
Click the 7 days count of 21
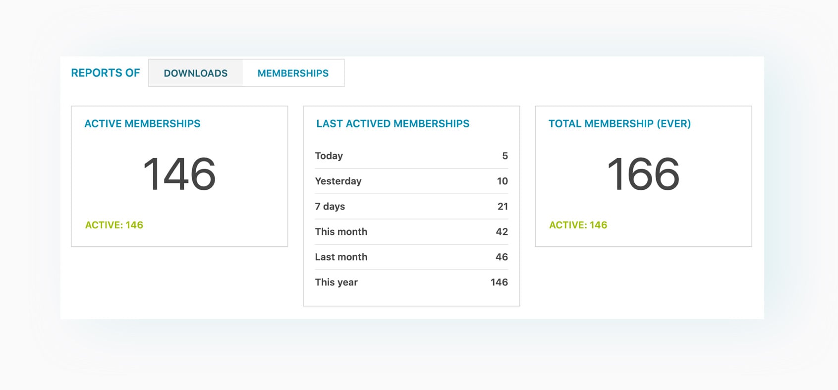pos(503,207)
